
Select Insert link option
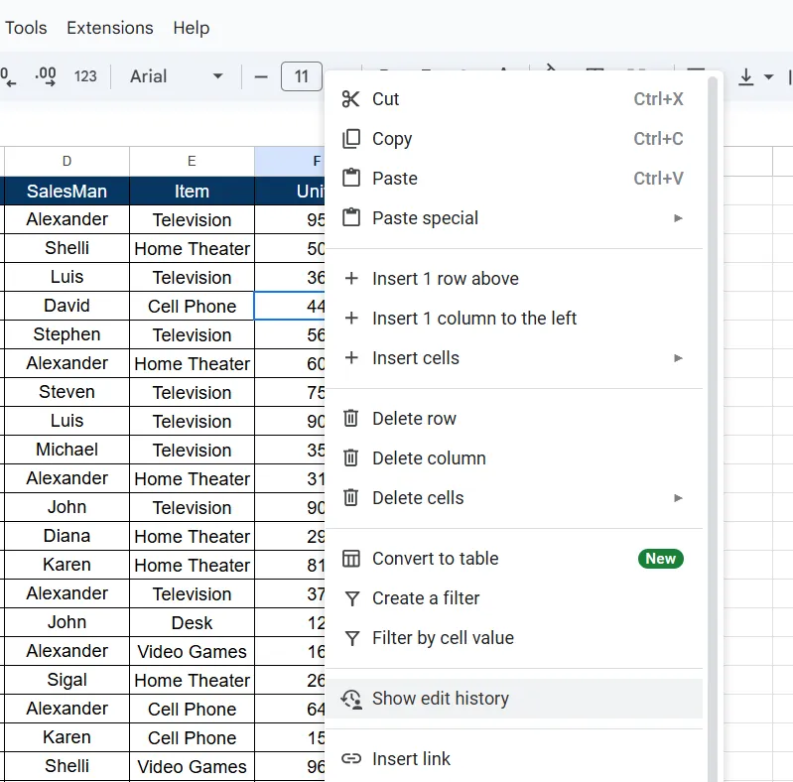513,759
